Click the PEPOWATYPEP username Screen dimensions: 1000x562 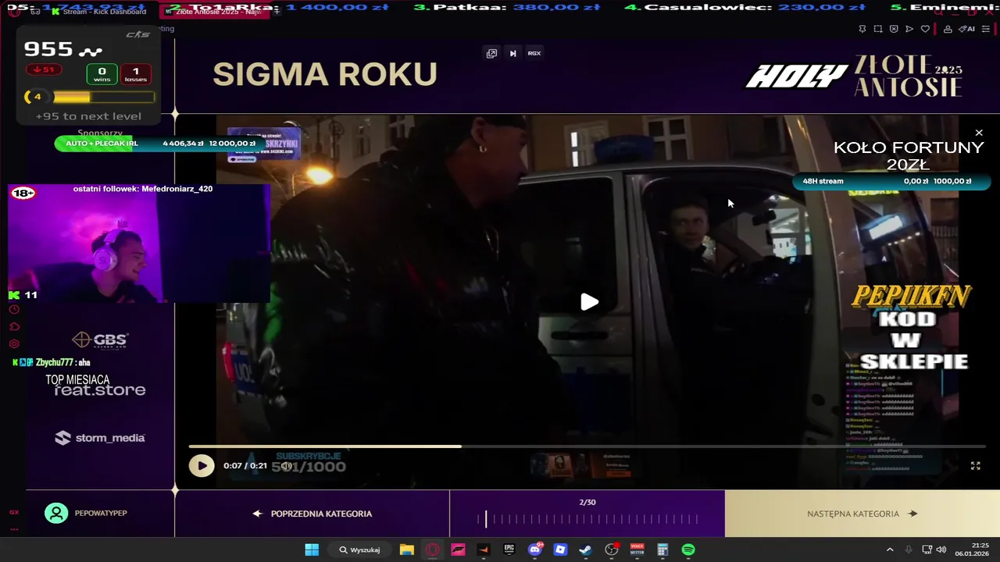[x=101, y=514]
